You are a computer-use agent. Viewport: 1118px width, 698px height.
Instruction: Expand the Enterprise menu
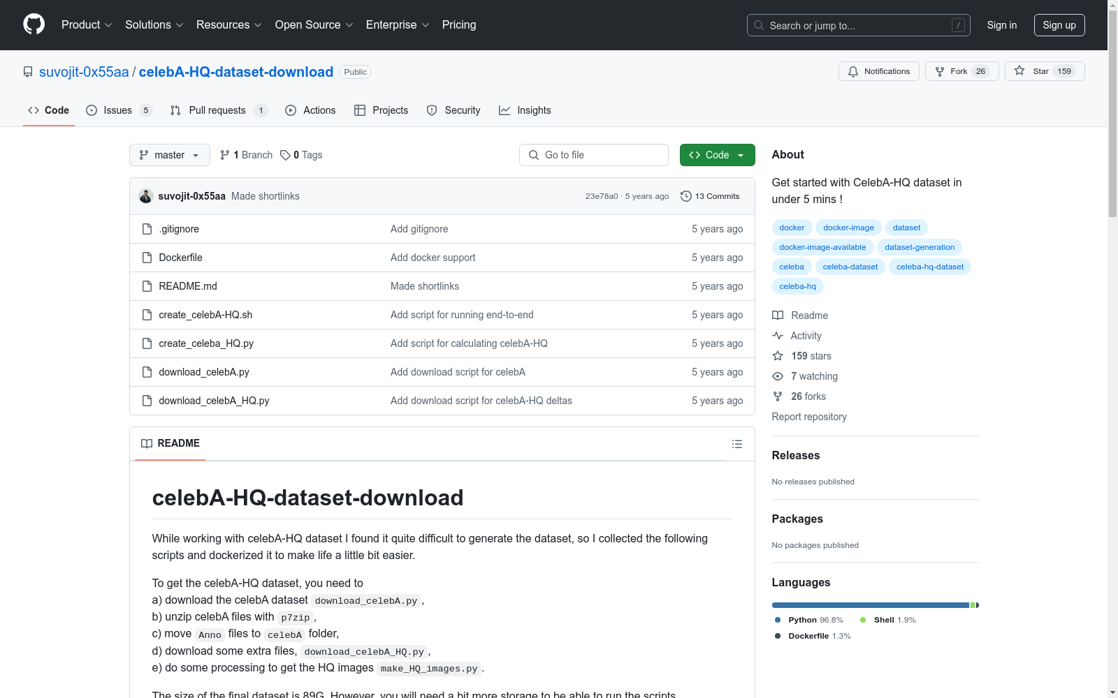point(398,24)
